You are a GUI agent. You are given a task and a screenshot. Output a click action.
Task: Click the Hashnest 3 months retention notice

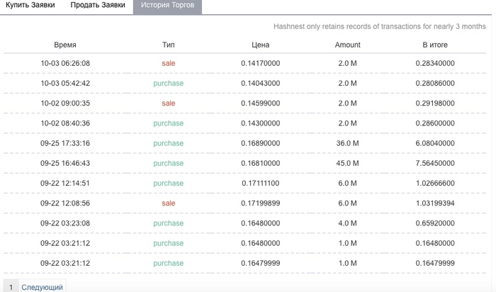(371, 27)
